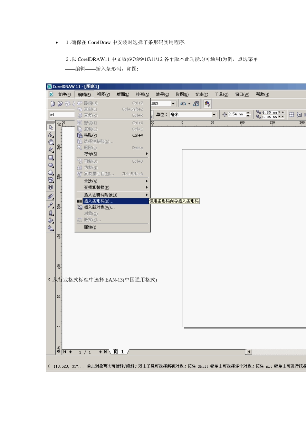Screen dimensions: 306x433
Task: Open the 工具(O) menu
Action: pyautogui.click(x=222, y=94)
